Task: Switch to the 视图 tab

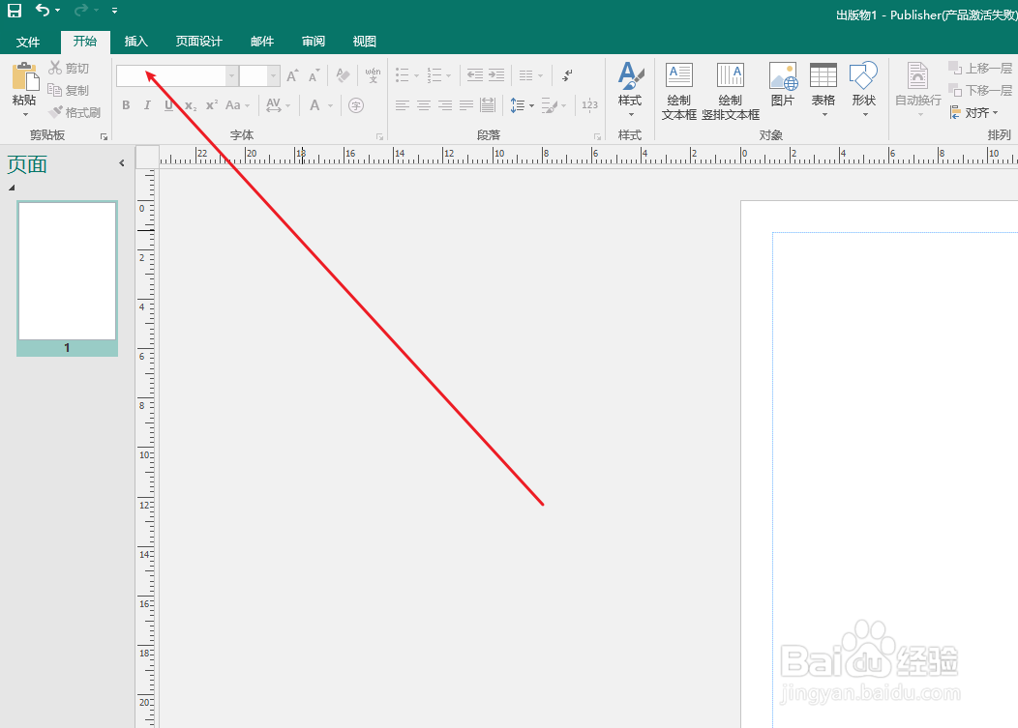Action: click(364, 42)
